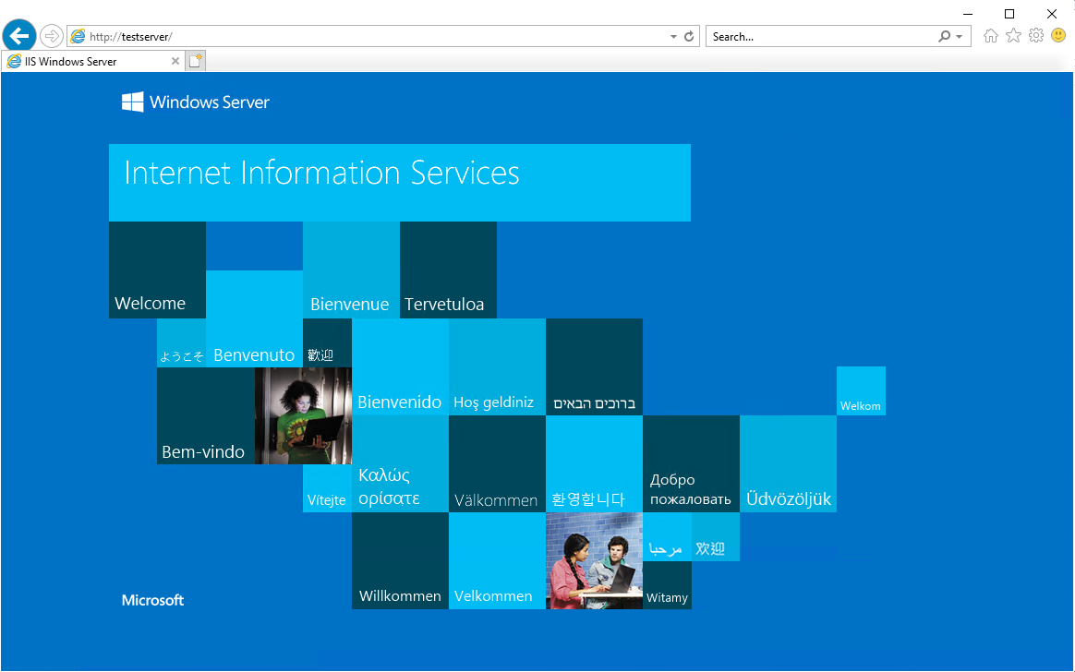Click the photo of woman with laptop
The image size is (1075, 672).
303,415
